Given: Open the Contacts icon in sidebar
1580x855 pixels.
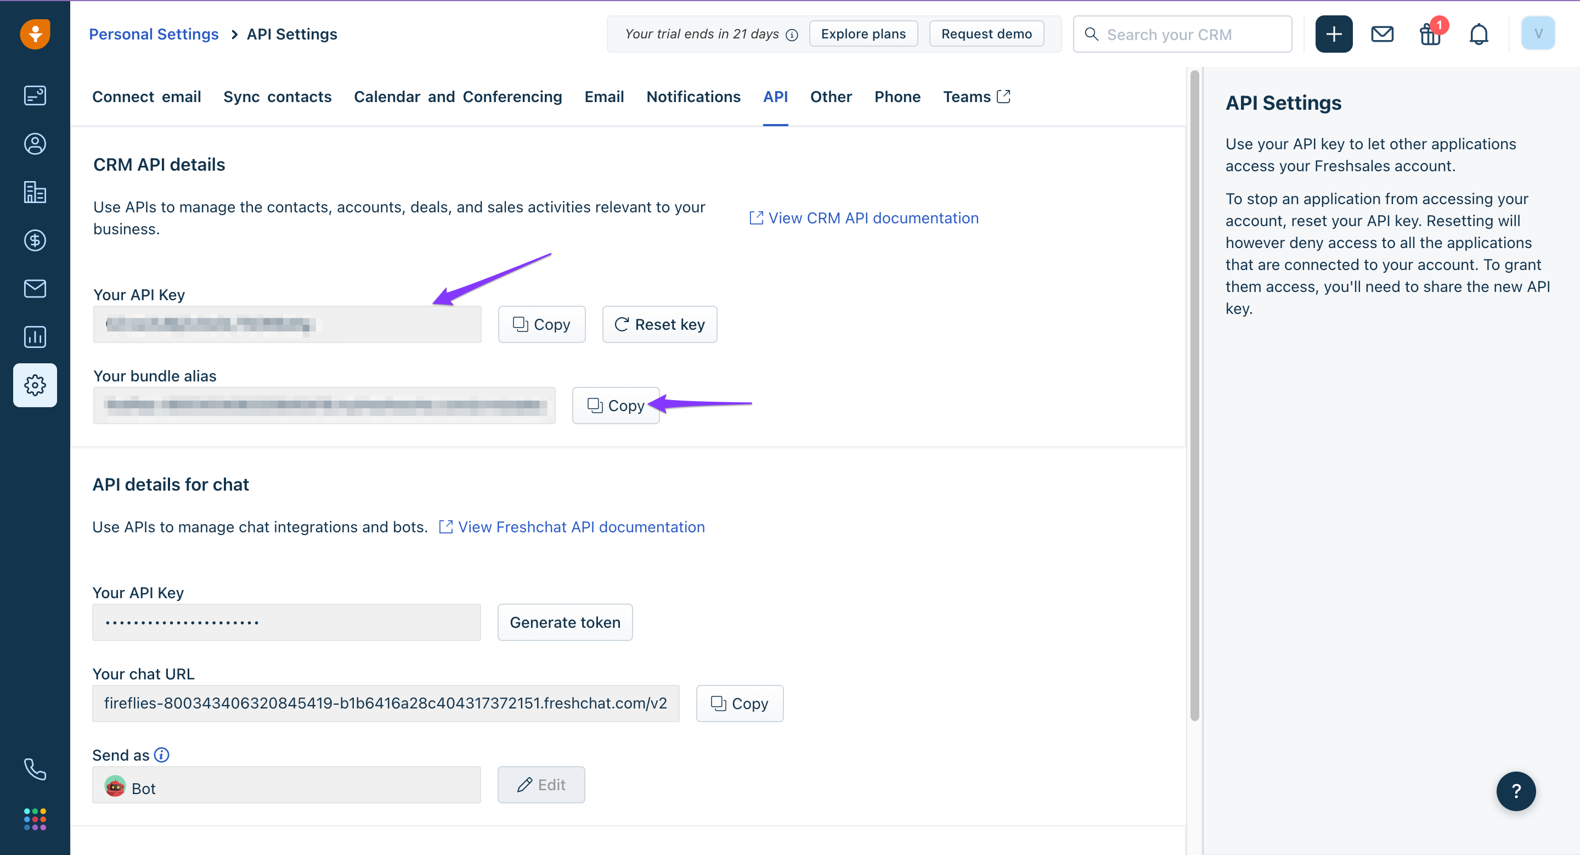Looking at the screenshot, I should pos(35,144).
